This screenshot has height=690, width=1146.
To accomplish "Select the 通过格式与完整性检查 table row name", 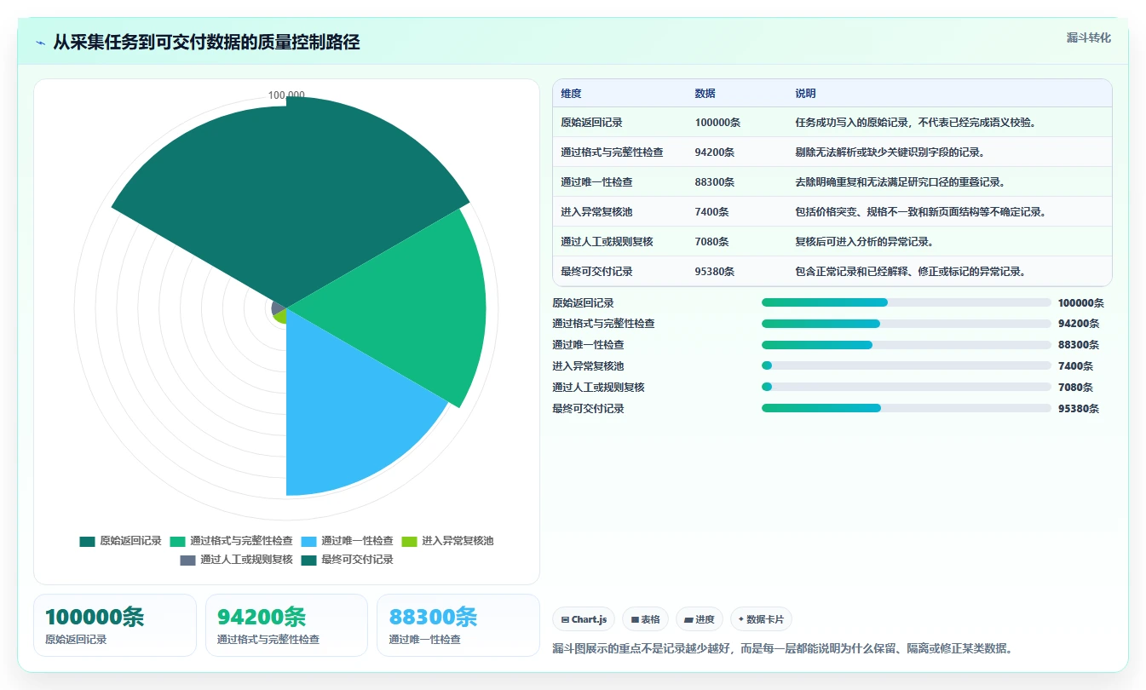I will click(612, 152).
